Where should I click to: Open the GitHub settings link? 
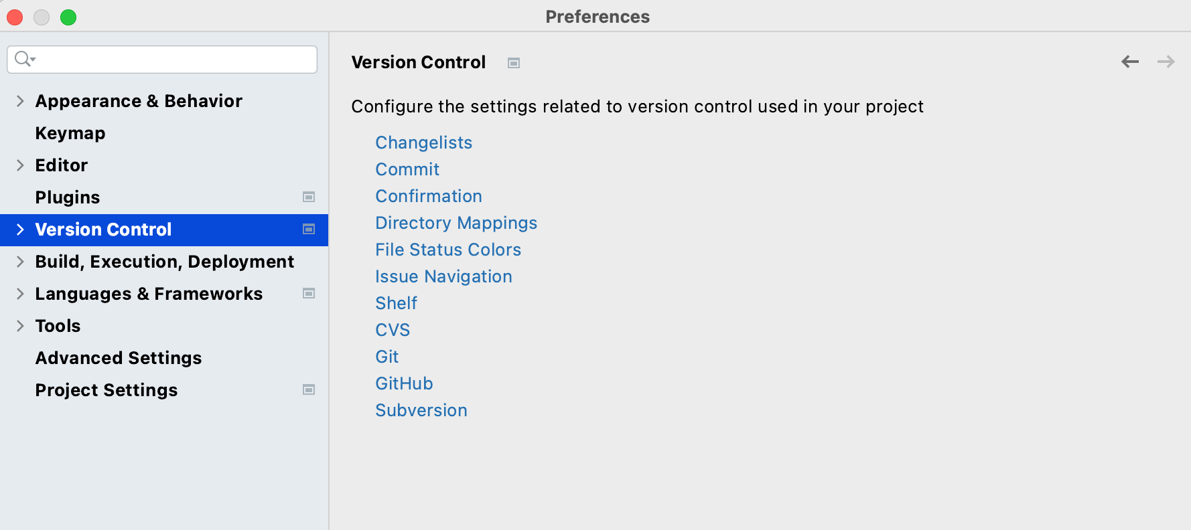coord(404,383)
